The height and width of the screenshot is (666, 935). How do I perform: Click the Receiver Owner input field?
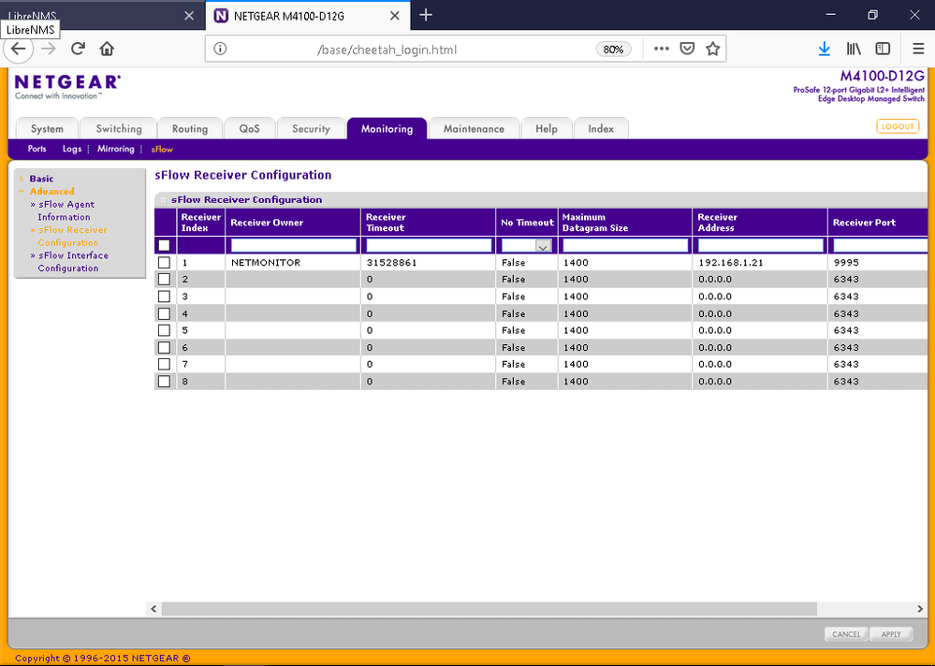[293, 246]
